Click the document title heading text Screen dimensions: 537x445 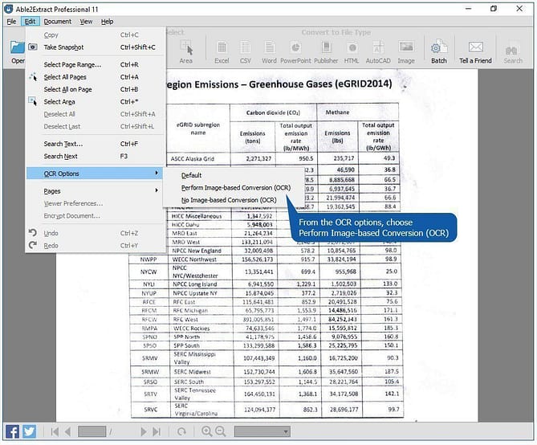[279, 84]
